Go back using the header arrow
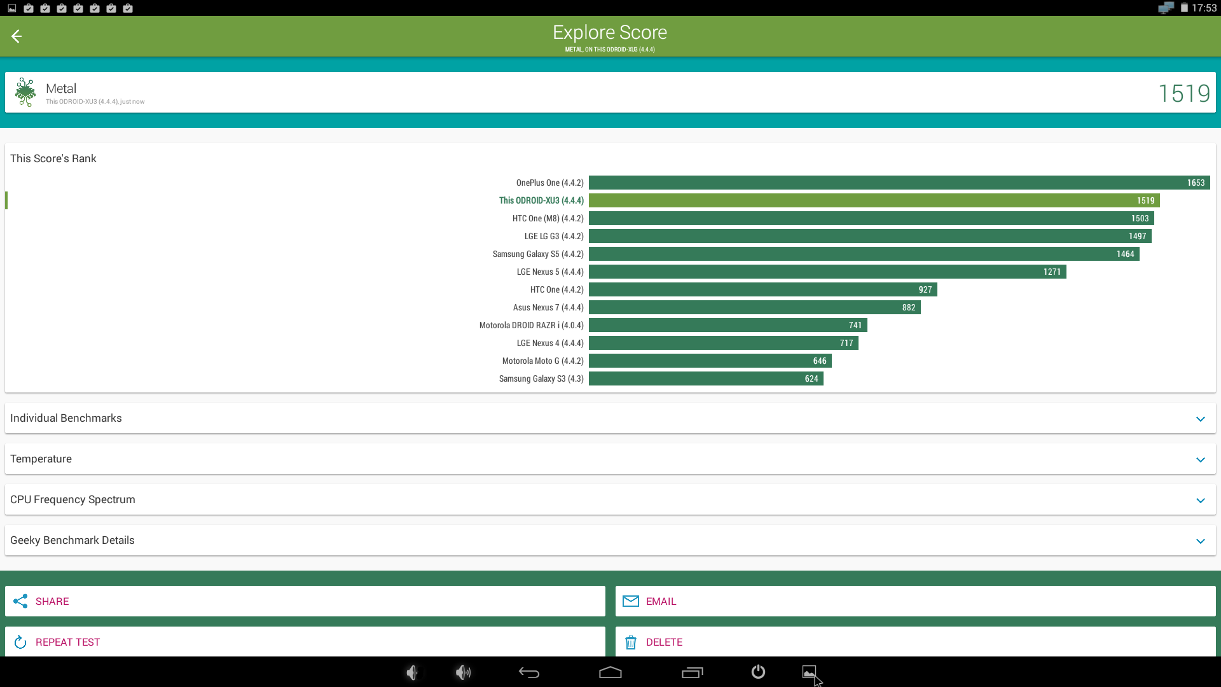This screenshot has width=1221, height=687. point(17,36)
